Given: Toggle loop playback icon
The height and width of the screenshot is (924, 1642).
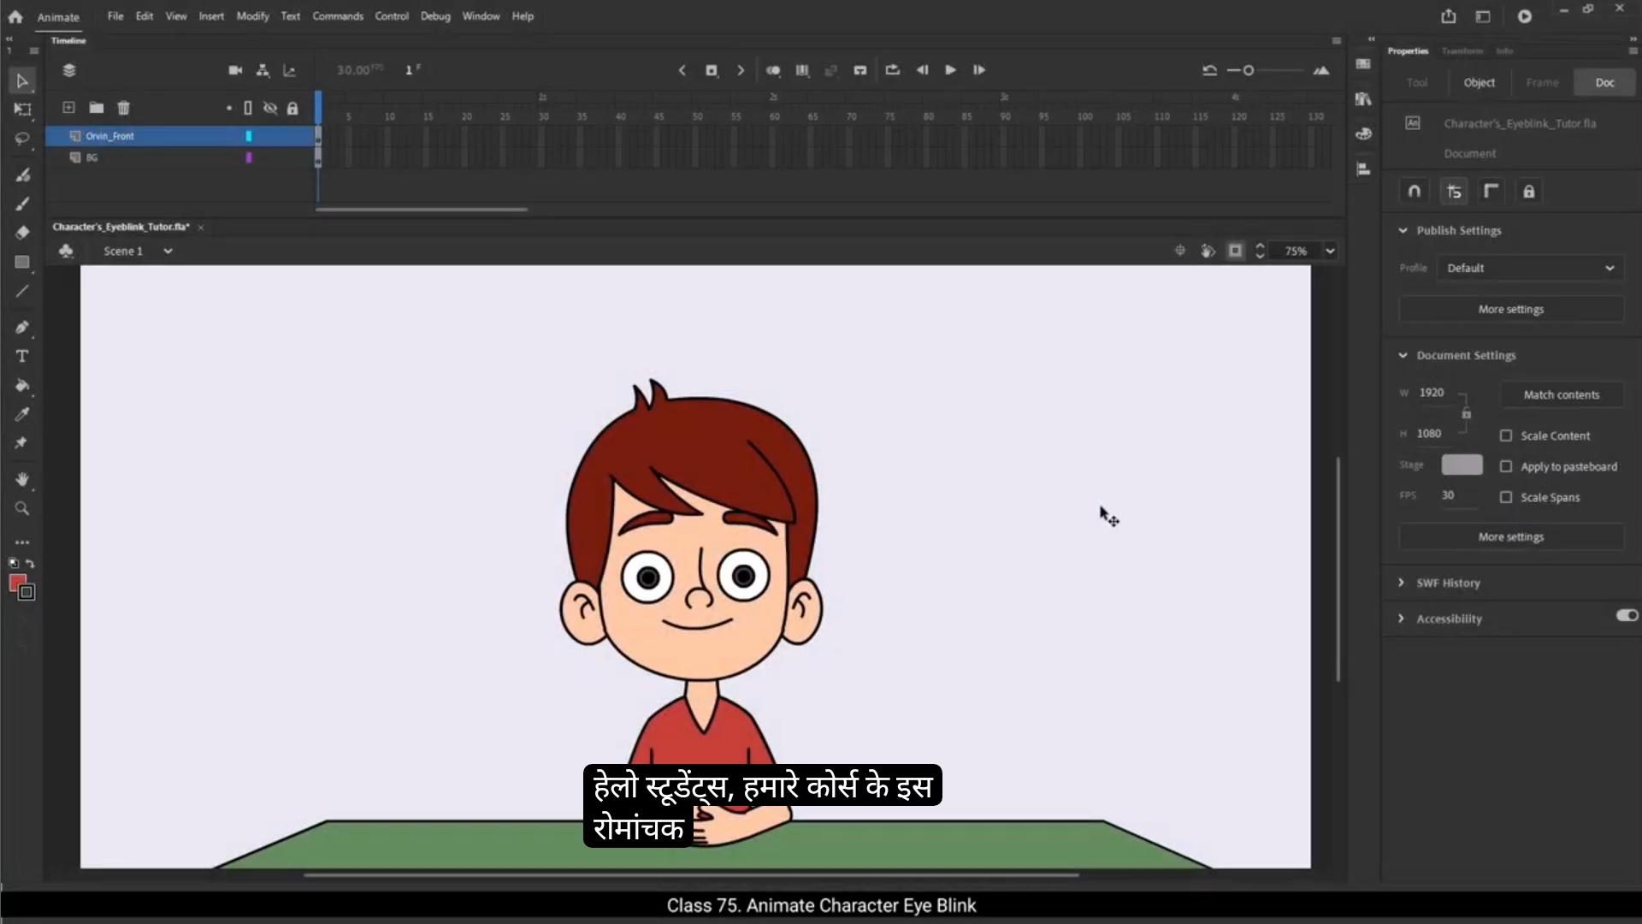Looking at the screenshot, I should [892, 70].
